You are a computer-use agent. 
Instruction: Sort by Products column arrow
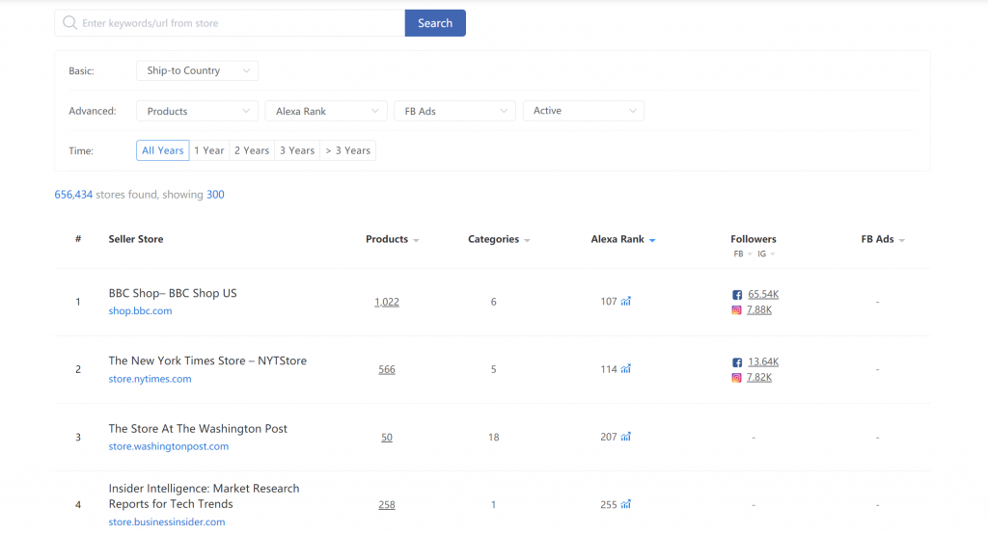[416, 240]
